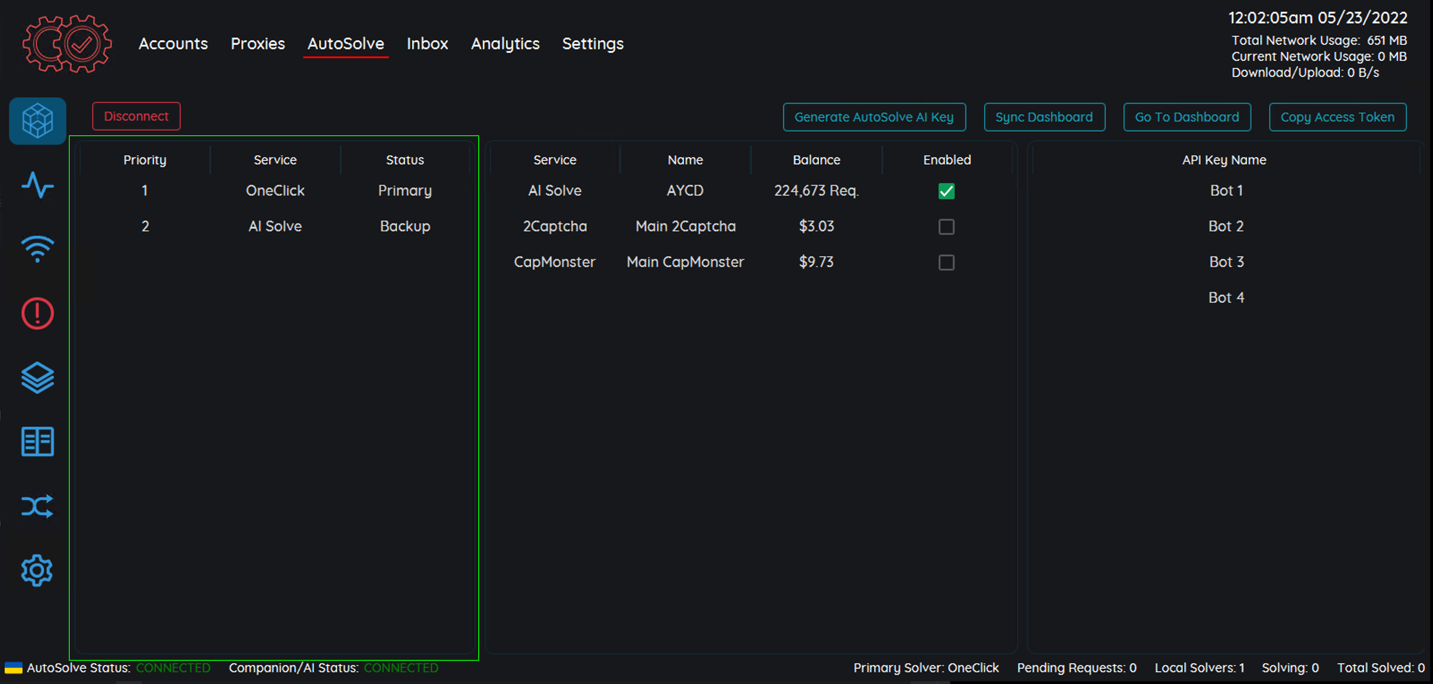Disable the AI Solve AYCD checkbox
Screen dimensions: 1433x684
(946, 191)
